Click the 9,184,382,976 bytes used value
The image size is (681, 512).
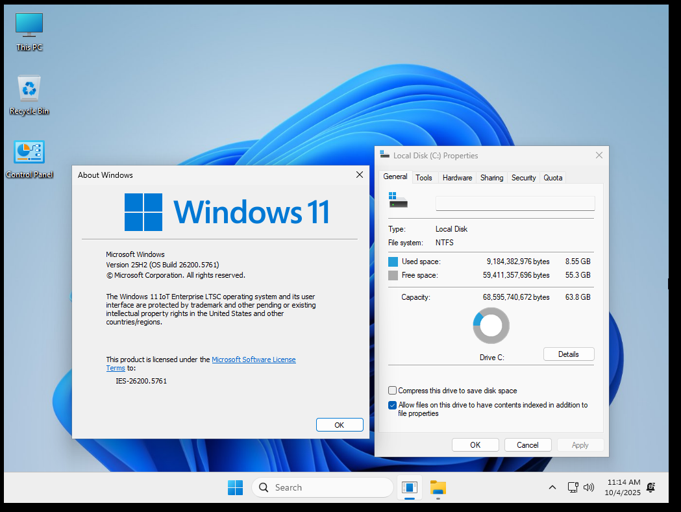(517, 262)
